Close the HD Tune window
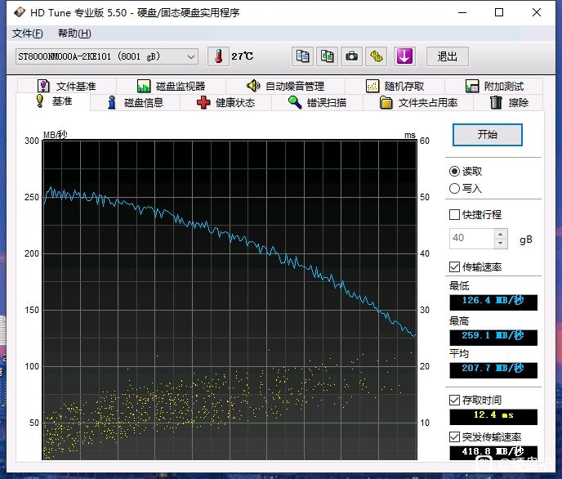The height and width of the screenshot is (479, 562). point(537,12)
